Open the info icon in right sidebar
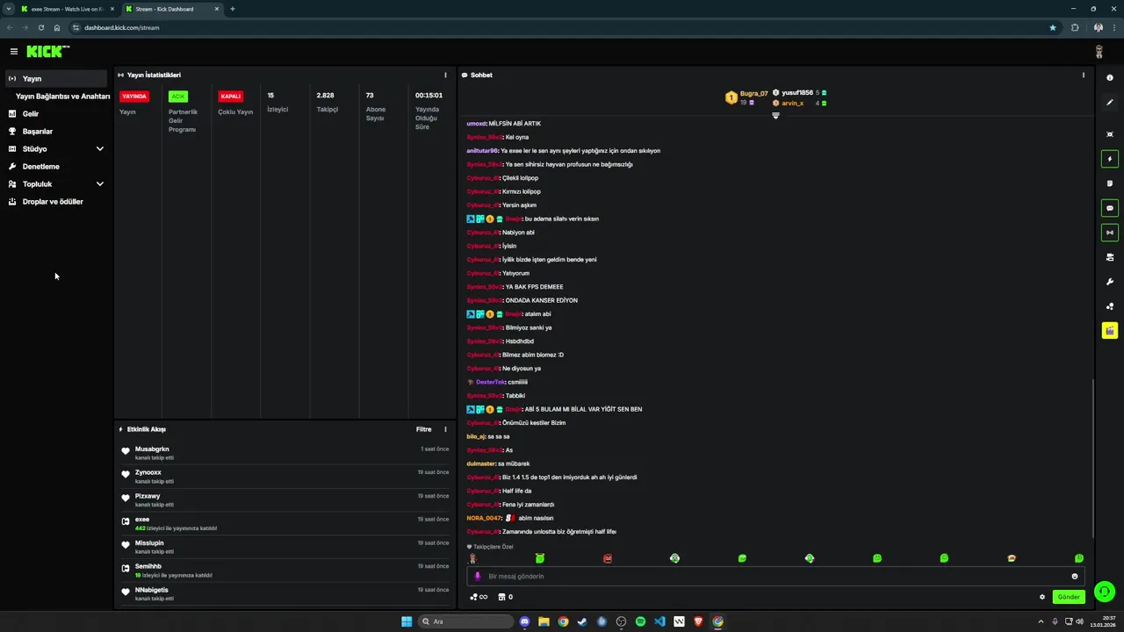This screenshot has height=632, width=1124. point(1110,78)
